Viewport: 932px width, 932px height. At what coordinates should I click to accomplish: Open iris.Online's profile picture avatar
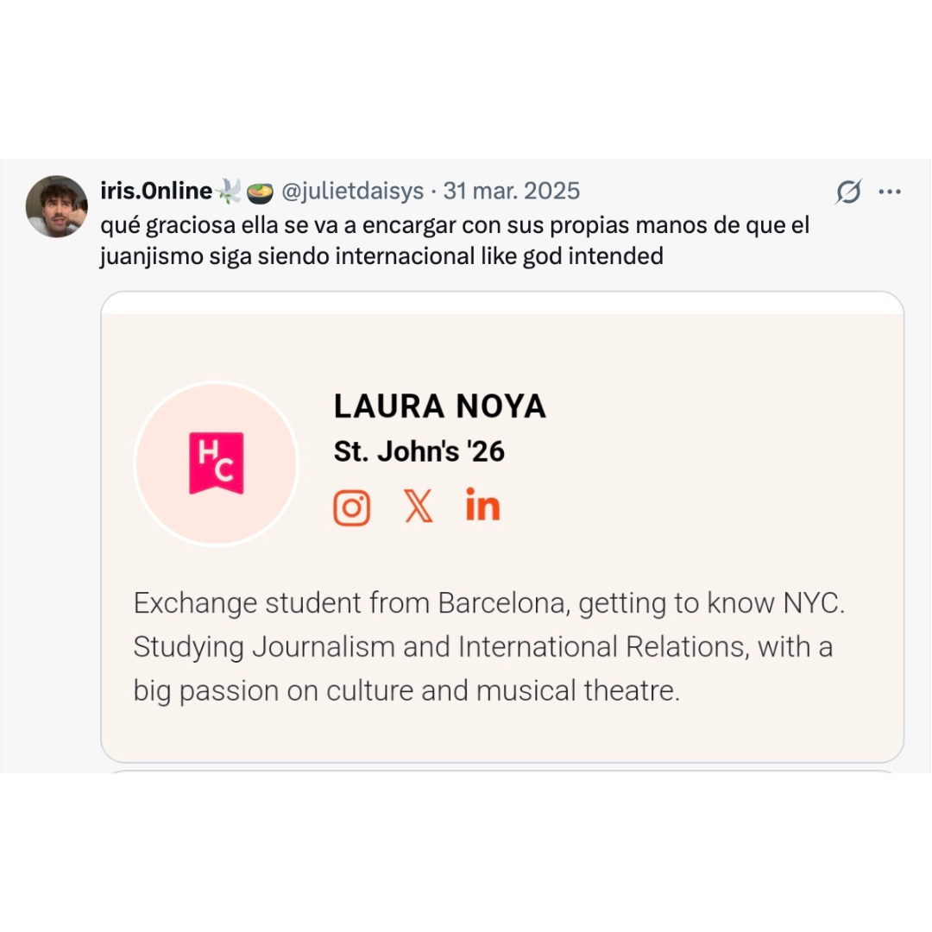click(56, 206)
